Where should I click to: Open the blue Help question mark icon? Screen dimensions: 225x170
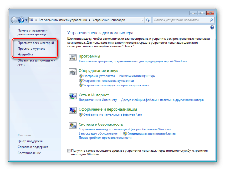pos(212,27)
